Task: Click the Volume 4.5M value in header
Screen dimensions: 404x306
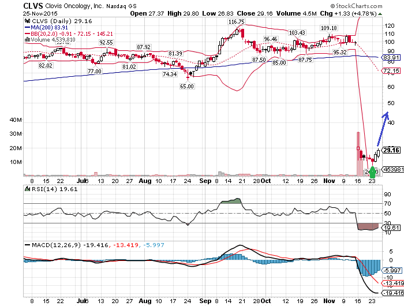Action: [x=296, y=13]
